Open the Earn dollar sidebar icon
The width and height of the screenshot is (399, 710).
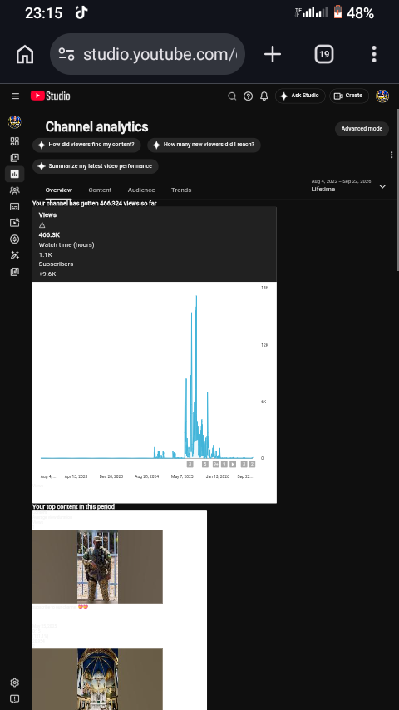[14, 239]
